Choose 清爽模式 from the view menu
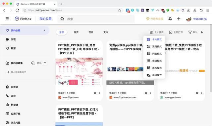212x126 pixels. pyautogui.click(x=154, y=46)
